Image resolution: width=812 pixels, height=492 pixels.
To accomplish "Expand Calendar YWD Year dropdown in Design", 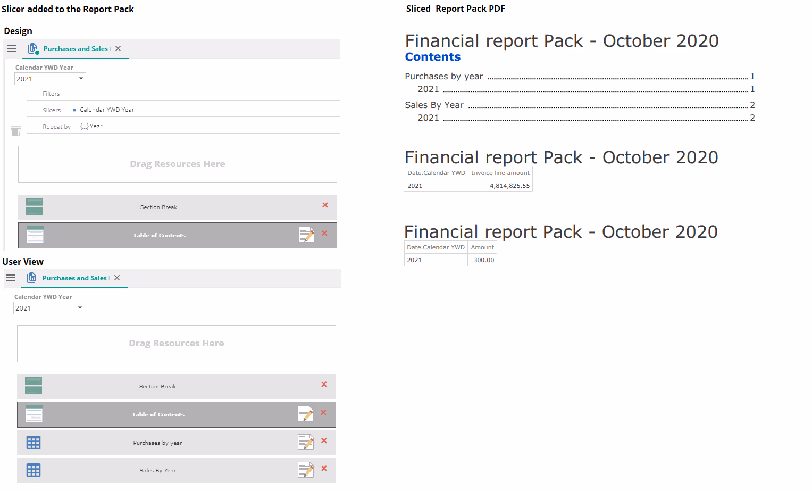I will pyautogui.click(x=81, y=79).
